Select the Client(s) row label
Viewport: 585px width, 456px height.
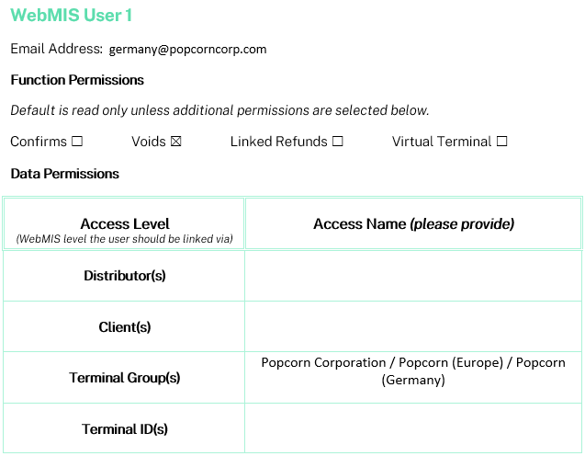pos(125,326)
